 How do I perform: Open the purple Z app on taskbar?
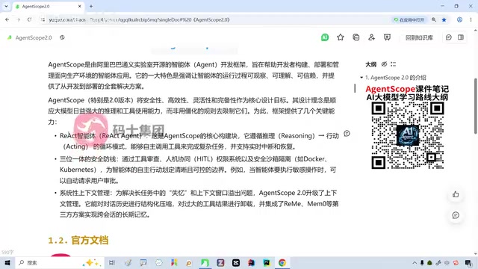(220, 262)
